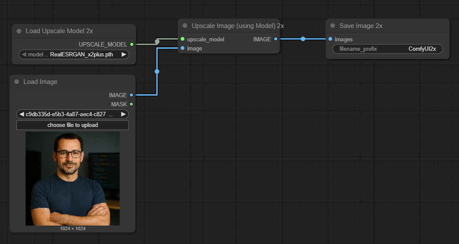Image resolution: width=459 pixels, height=244 pixels.
Task: Click the upscale_model input socket
Action: click(x=183, y=39)
